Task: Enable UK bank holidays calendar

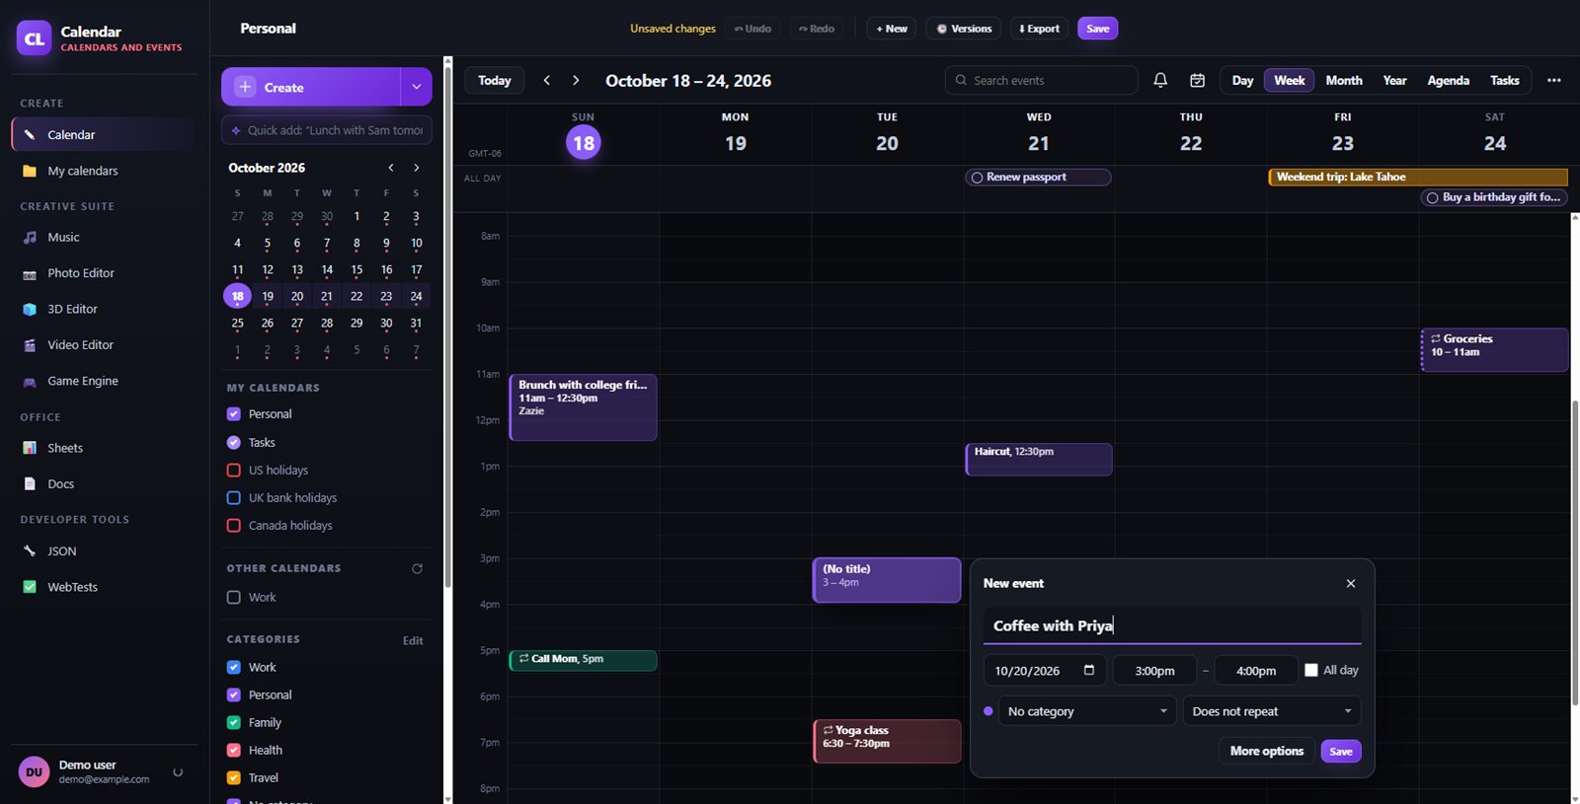Action: (x=234, y=498)
